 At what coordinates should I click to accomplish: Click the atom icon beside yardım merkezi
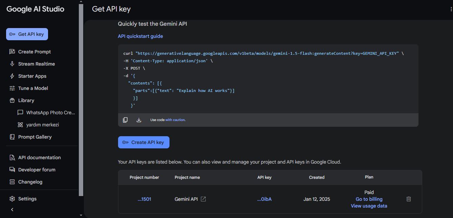click(20, 125)
